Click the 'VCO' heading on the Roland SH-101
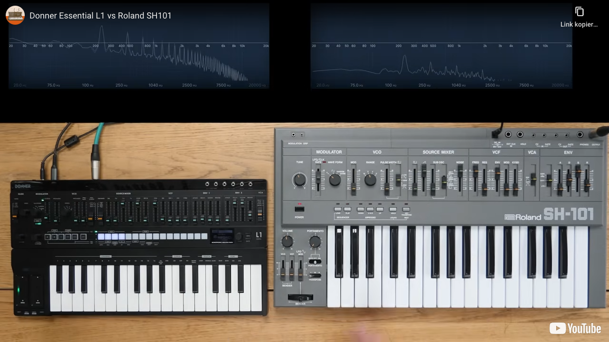 tap(377, 152)
